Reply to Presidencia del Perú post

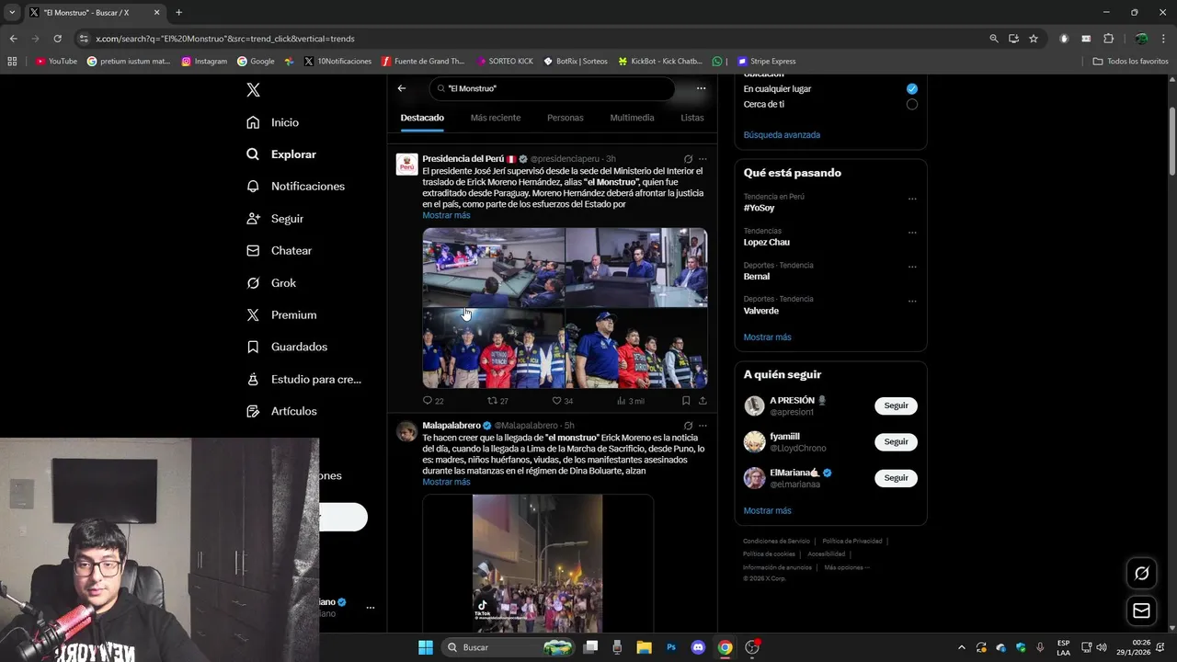click(x=432, y=401)
